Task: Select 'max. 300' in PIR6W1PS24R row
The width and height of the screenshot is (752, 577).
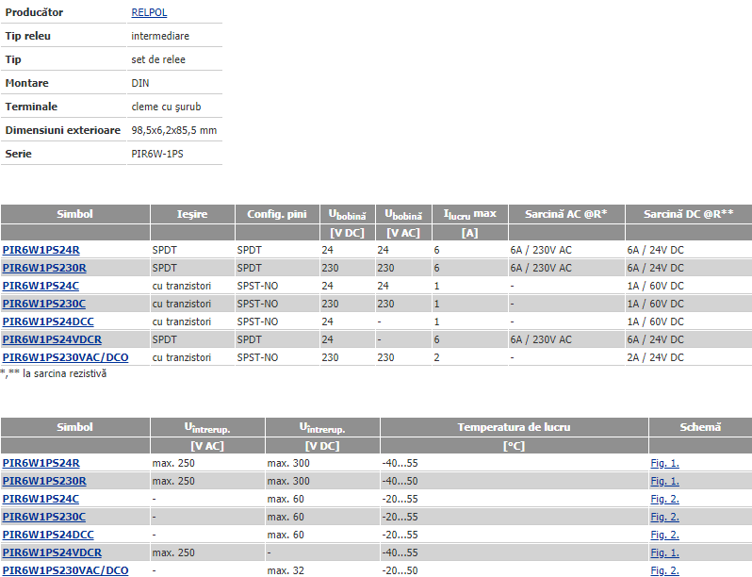Action: click(288, 463)
